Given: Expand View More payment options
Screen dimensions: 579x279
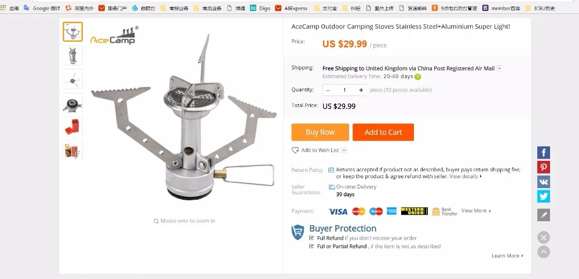Looking at the screenshot, I should click(x=476, y=211).
